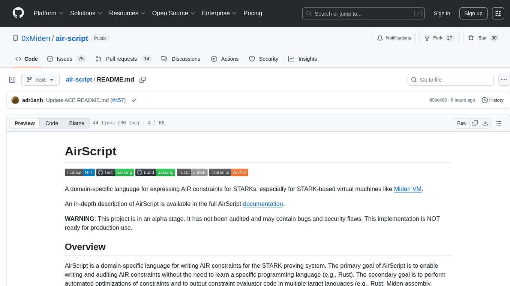Open the 0xMiden owner page
510x286 pixels.
(x=36, y=38)
